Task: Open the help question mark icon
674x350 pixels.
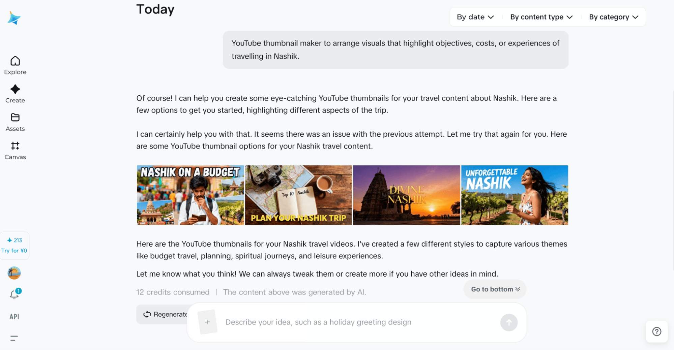Action: [x=656, y=331]
